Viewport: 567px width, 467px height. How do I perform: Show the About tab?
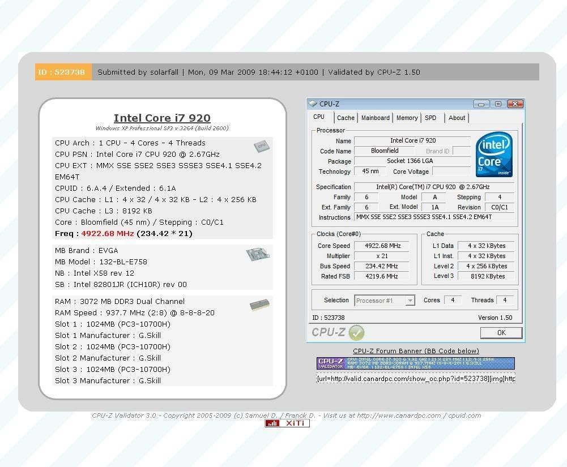tap(457, 118)
